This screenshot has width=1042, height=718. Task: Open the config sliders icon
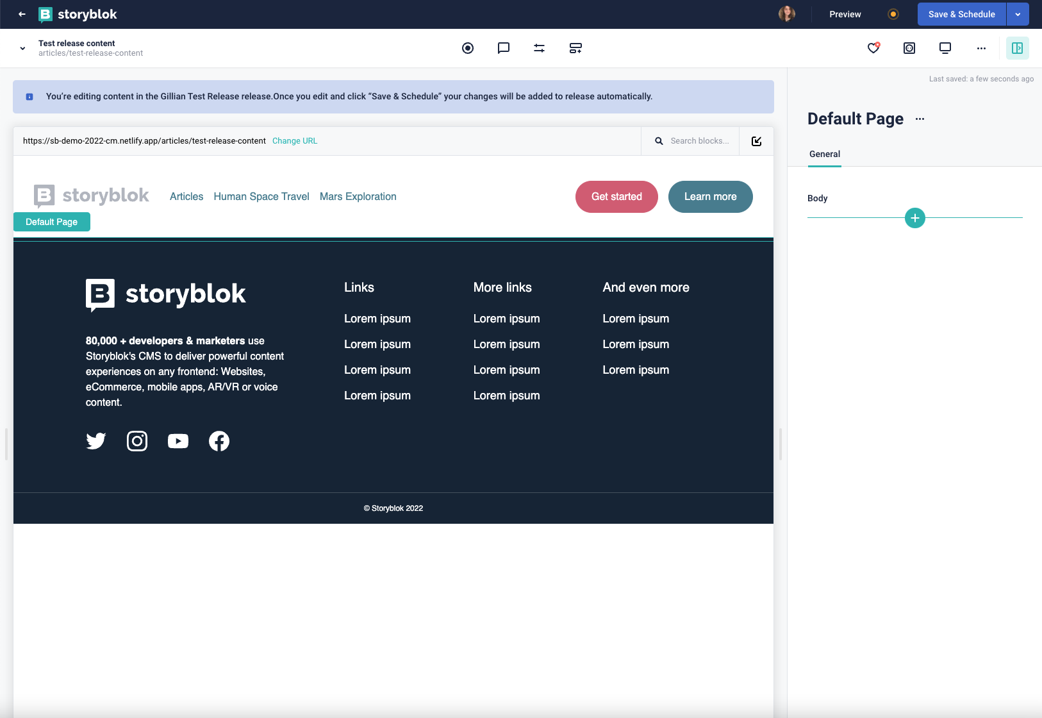coord(540,48)
